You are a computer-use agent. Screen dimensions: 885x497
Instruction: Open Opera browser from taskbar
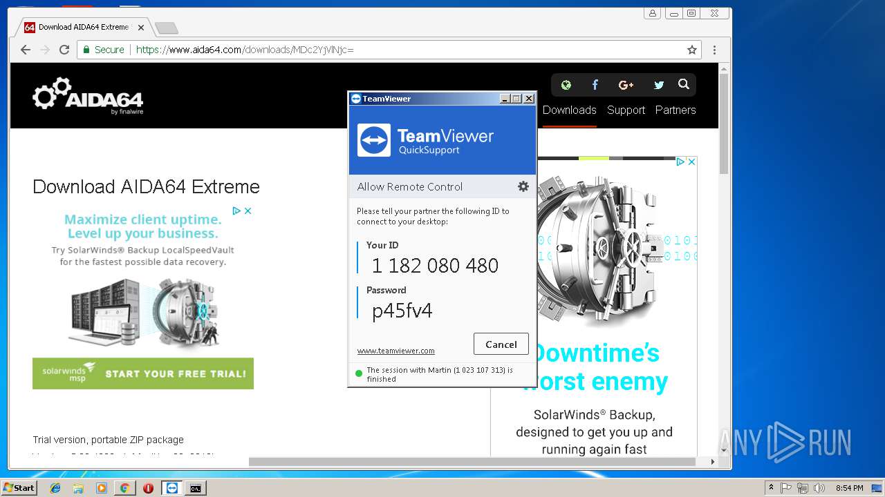click(148, 488)
